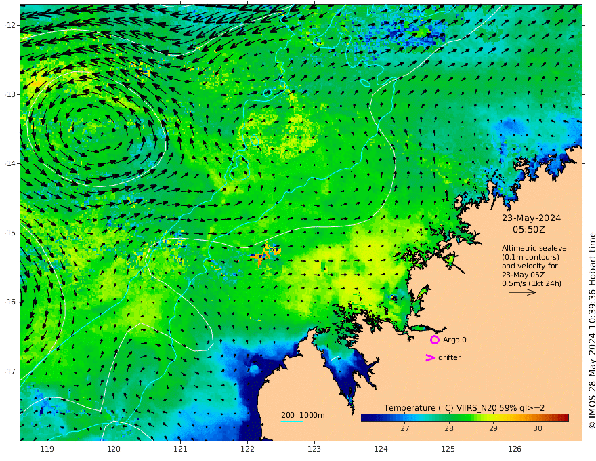Click the longitude tick label 121

click(181, 449)
